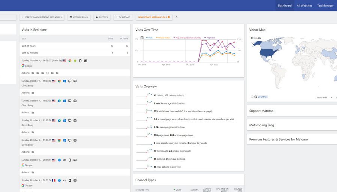Click the Countries link below the Visitor Map
This screenshot has height=192, width=337.
(262, 97)
